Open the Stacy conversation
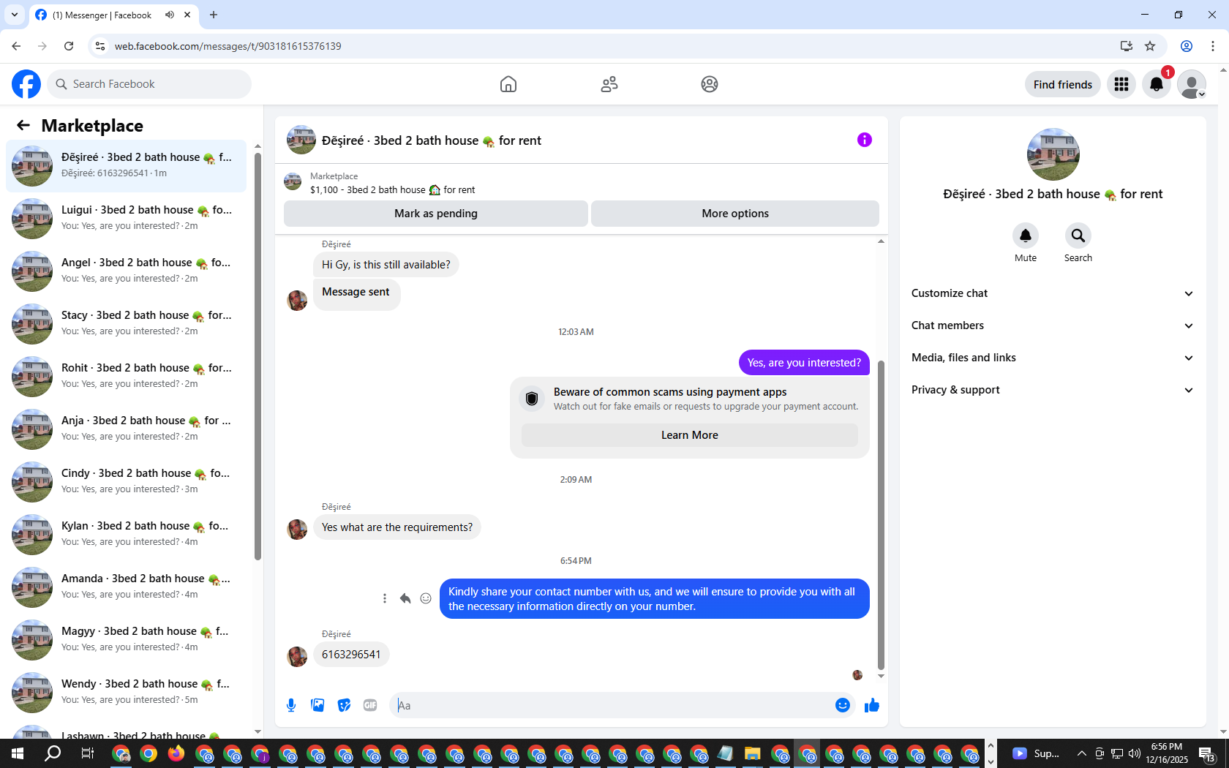 126,324
